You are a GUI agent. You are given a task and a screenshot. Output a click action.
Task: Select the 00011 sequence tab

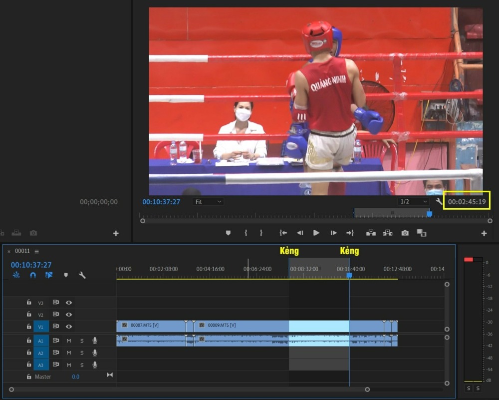22,251
